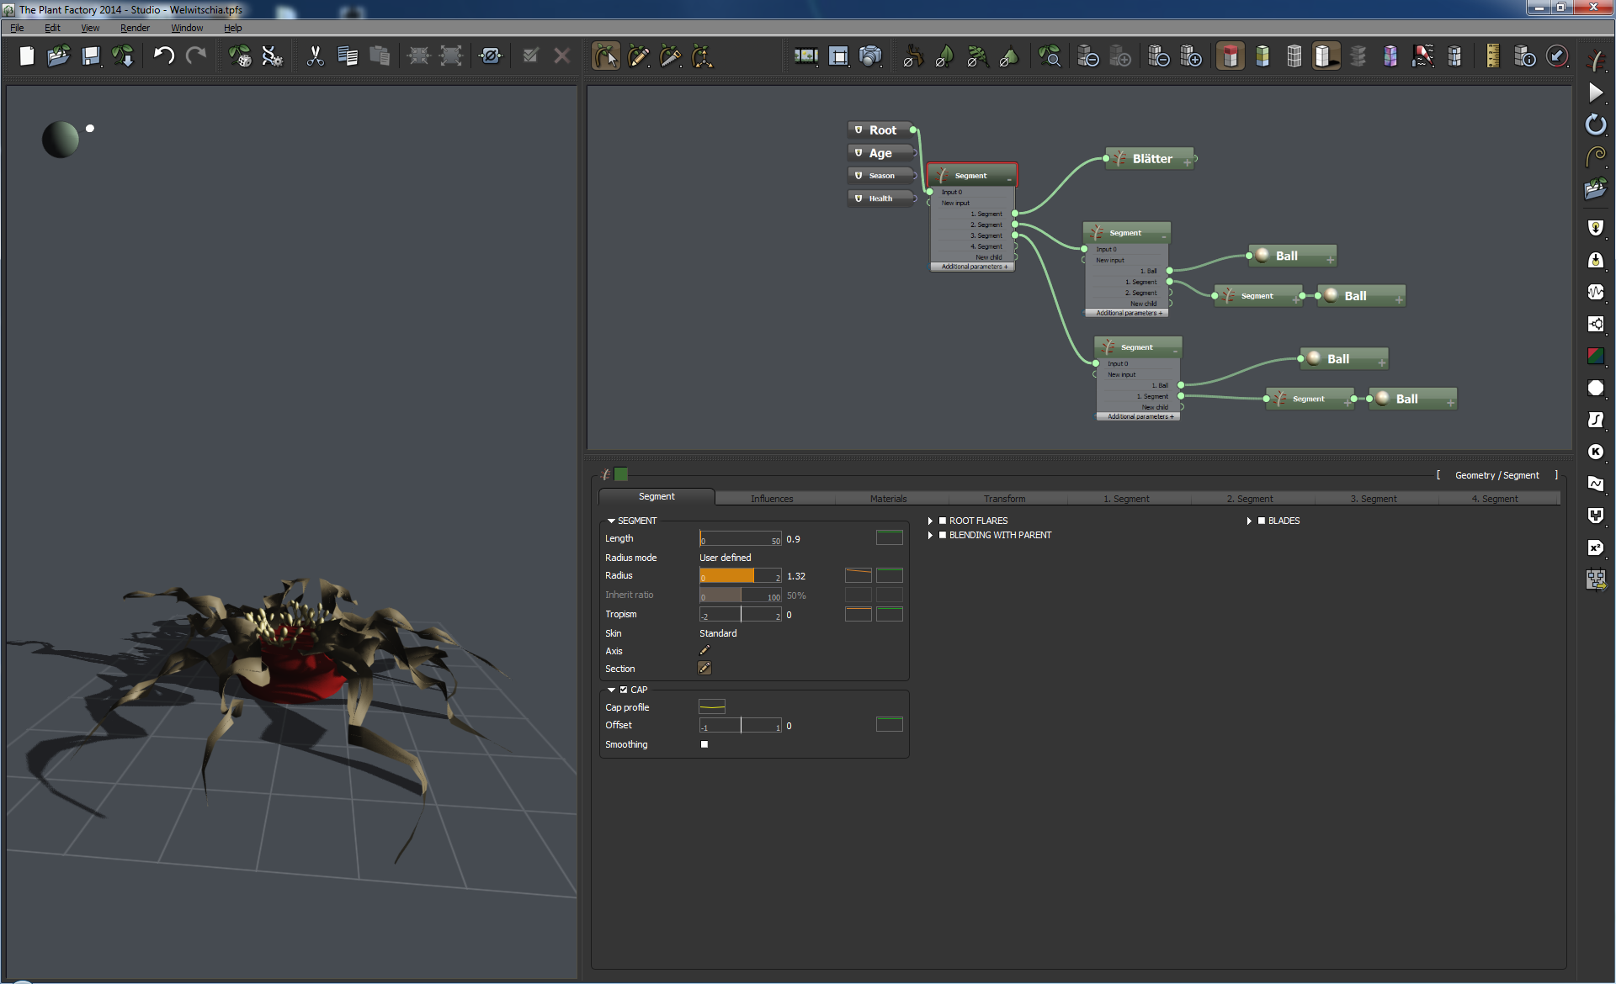
Task: Expand the BLADES section
Action: tap(1249, 521)
